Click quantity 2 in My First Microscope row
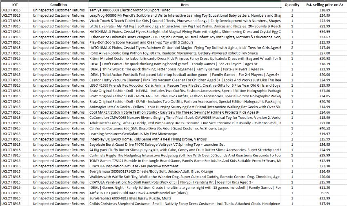The width and height of the screenshot is (347, 206). 292,134
